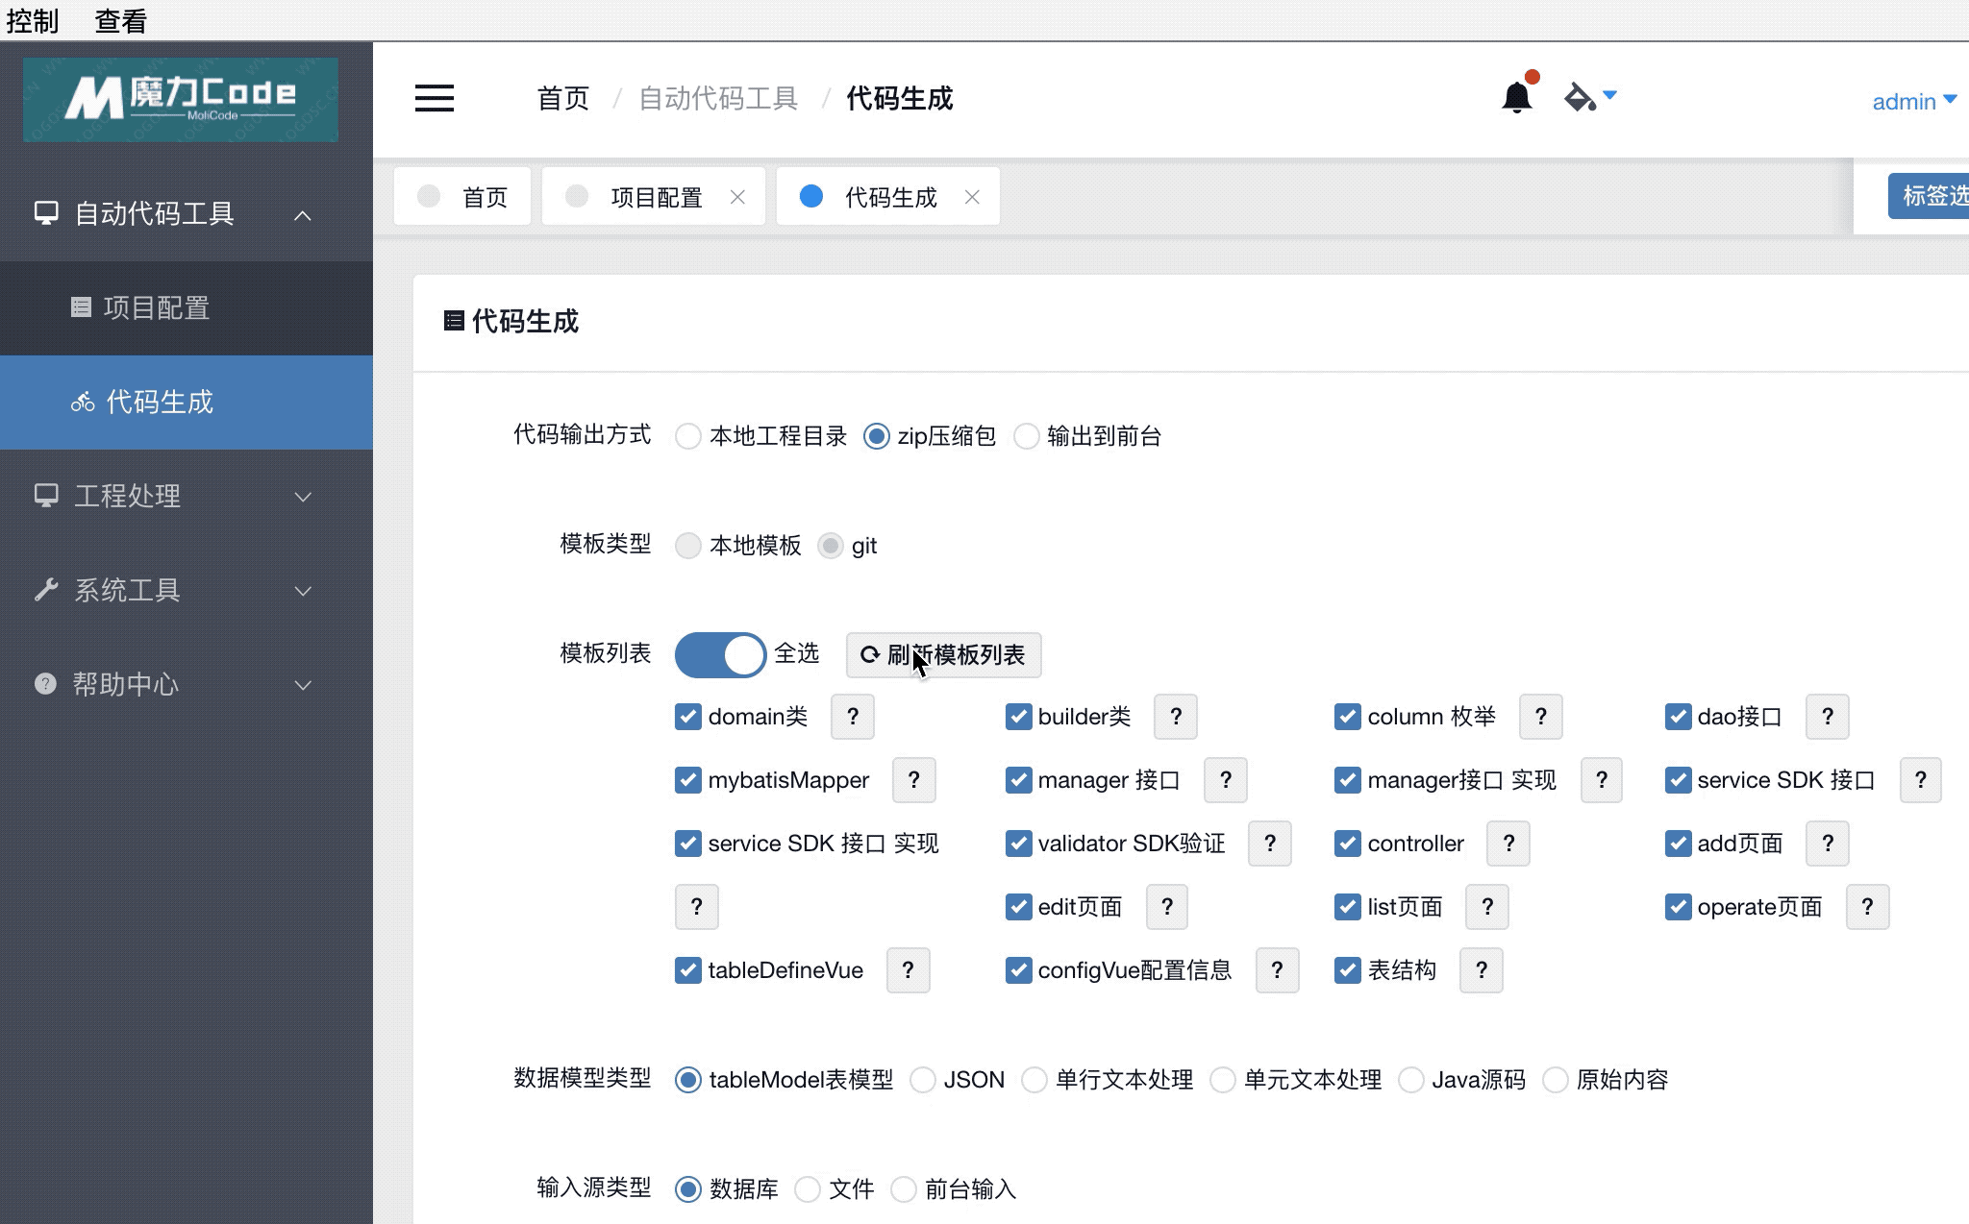Click the 刷新模板列表 button

coord(943,655)
